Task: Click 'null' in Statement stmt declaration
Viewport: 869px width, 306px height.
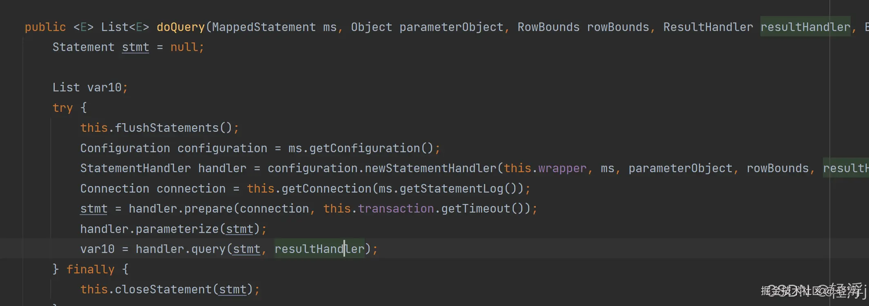Action: (x=184, y=47)
